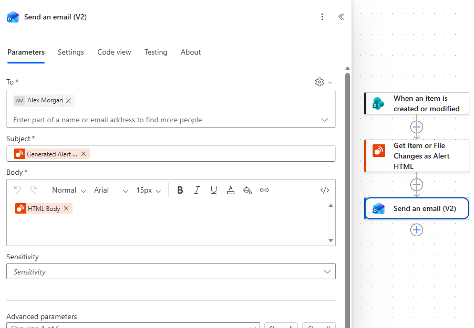Expand the chevron next to the gear icon
474x328 pixels.
[330, 82]
